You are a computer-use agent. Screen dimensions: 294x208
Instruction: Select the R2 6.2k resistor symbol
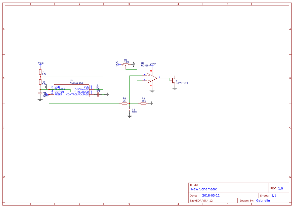pos(40,82)
